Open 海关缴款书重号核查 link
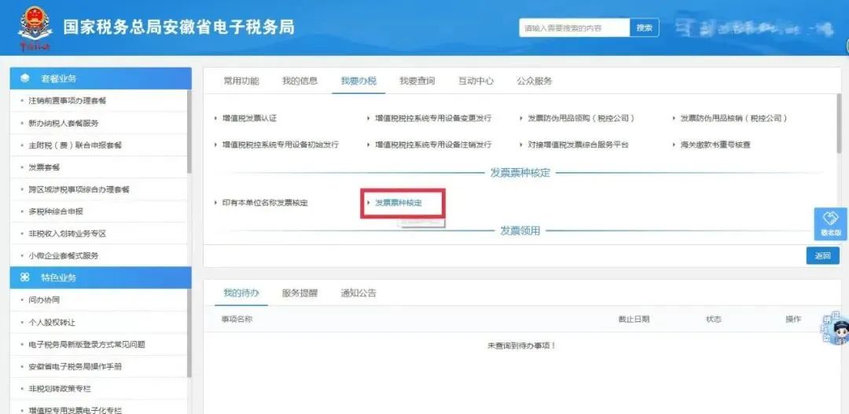The image size is (849, 414). click(x=715, y=145)
